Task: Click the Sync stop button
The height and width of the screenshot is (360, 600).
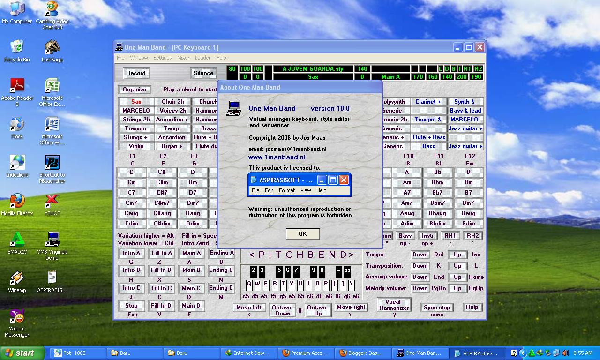Action: (x=437, y=307)
